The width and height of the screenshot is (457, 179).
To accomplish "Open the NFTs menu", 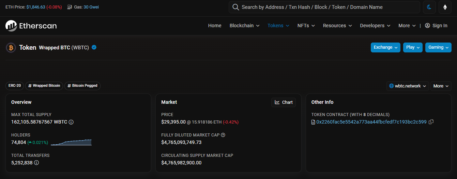I will click(x=306, y=26).
